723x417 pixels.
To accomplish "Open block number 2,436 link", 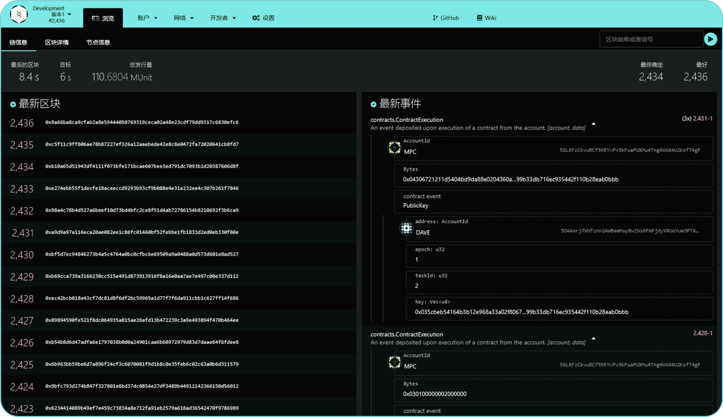I will 22,123.
